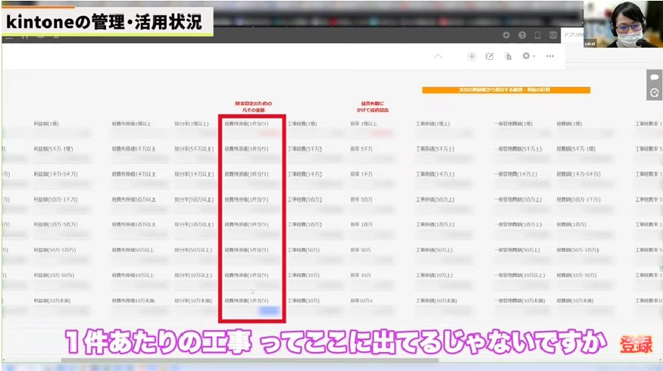Go to previous record with up chevron
This screenshot has height=371, width=663.
[438, 56]
